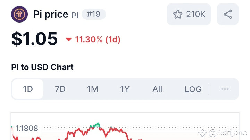Select the All time range
The image size is (250, 140).
157,89
